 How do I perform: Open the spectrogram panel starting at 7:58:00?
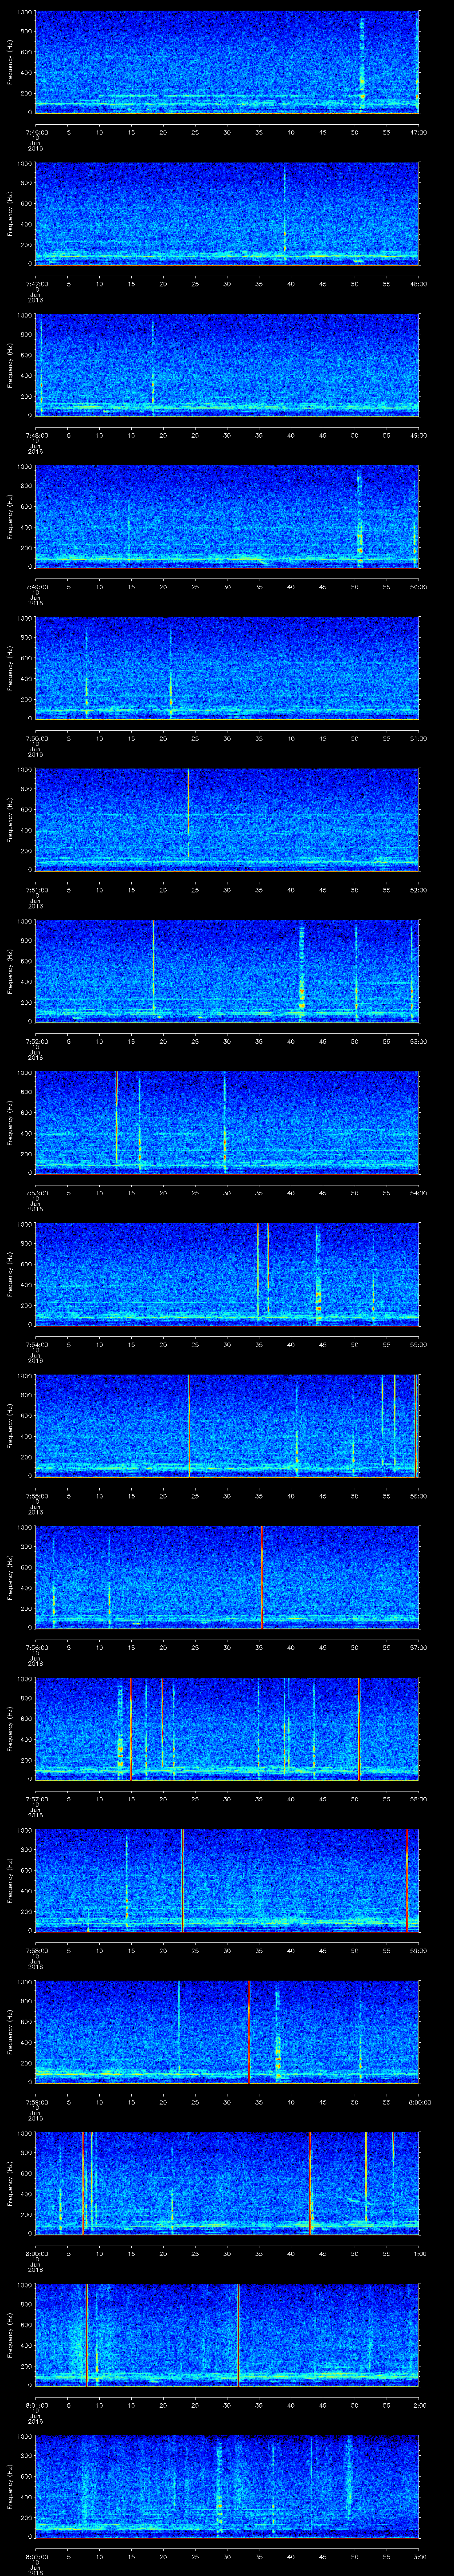coord(227,1880)
